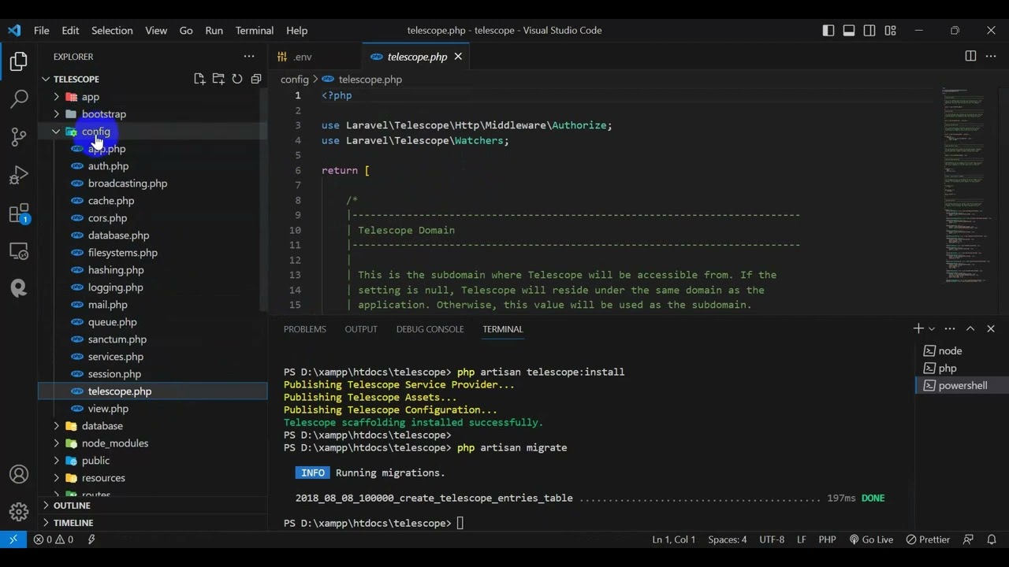
Task: Open editor more actions ellipsis menu
Action: coord(991,56)
